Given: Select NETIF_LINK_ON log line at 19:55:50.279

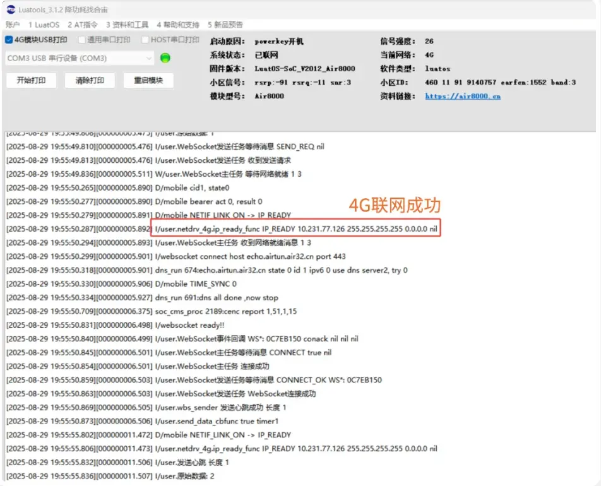Looking at the screenshot, I should (x=149, y=215).
